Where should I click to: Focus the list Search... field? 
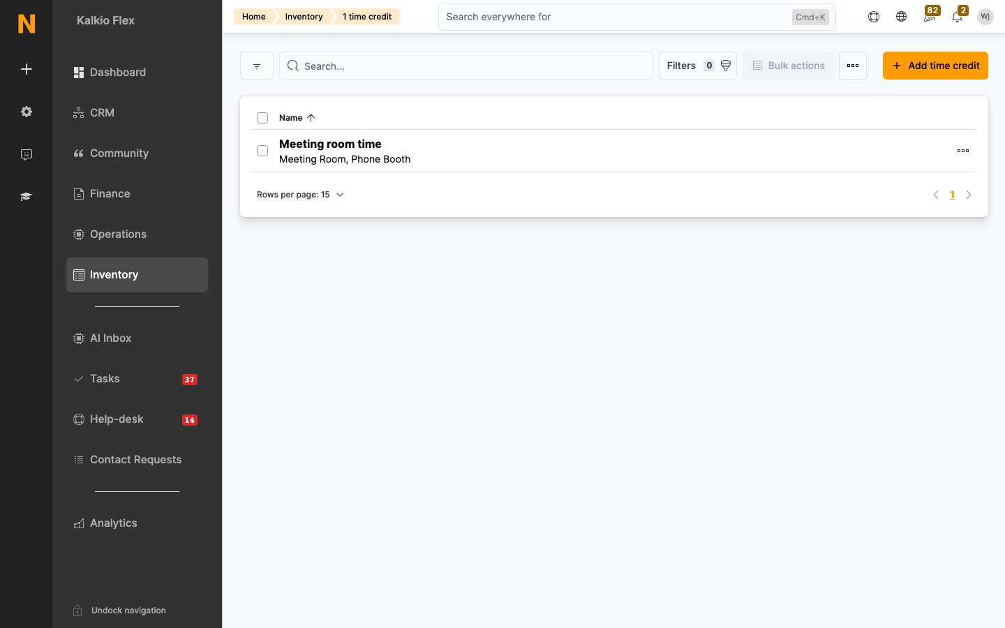pos(466,66)
